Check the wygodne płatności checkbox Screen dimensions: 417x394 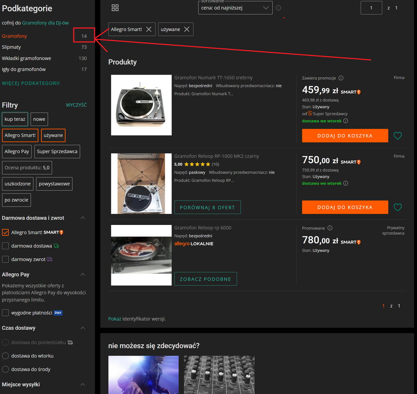(x=5, y=313)
